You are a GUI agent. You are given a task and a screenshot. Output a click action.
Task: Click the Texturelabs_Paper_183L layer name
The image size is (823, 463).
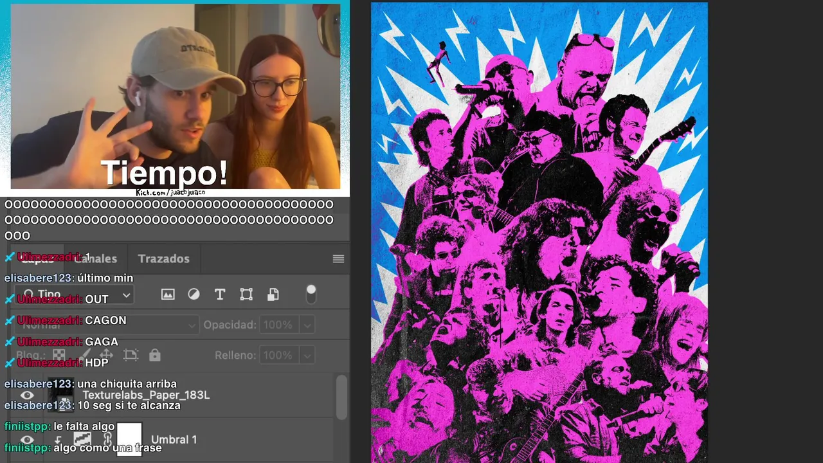point(146,395)
